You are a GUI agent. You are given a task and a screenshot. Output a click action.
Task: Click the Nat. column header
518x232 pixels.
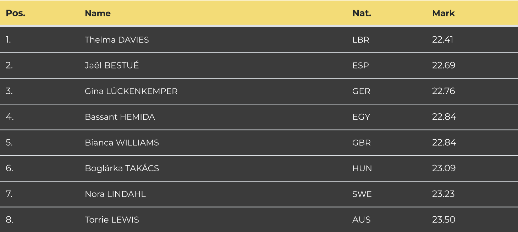pyautogui.click(x=362, y=14)
